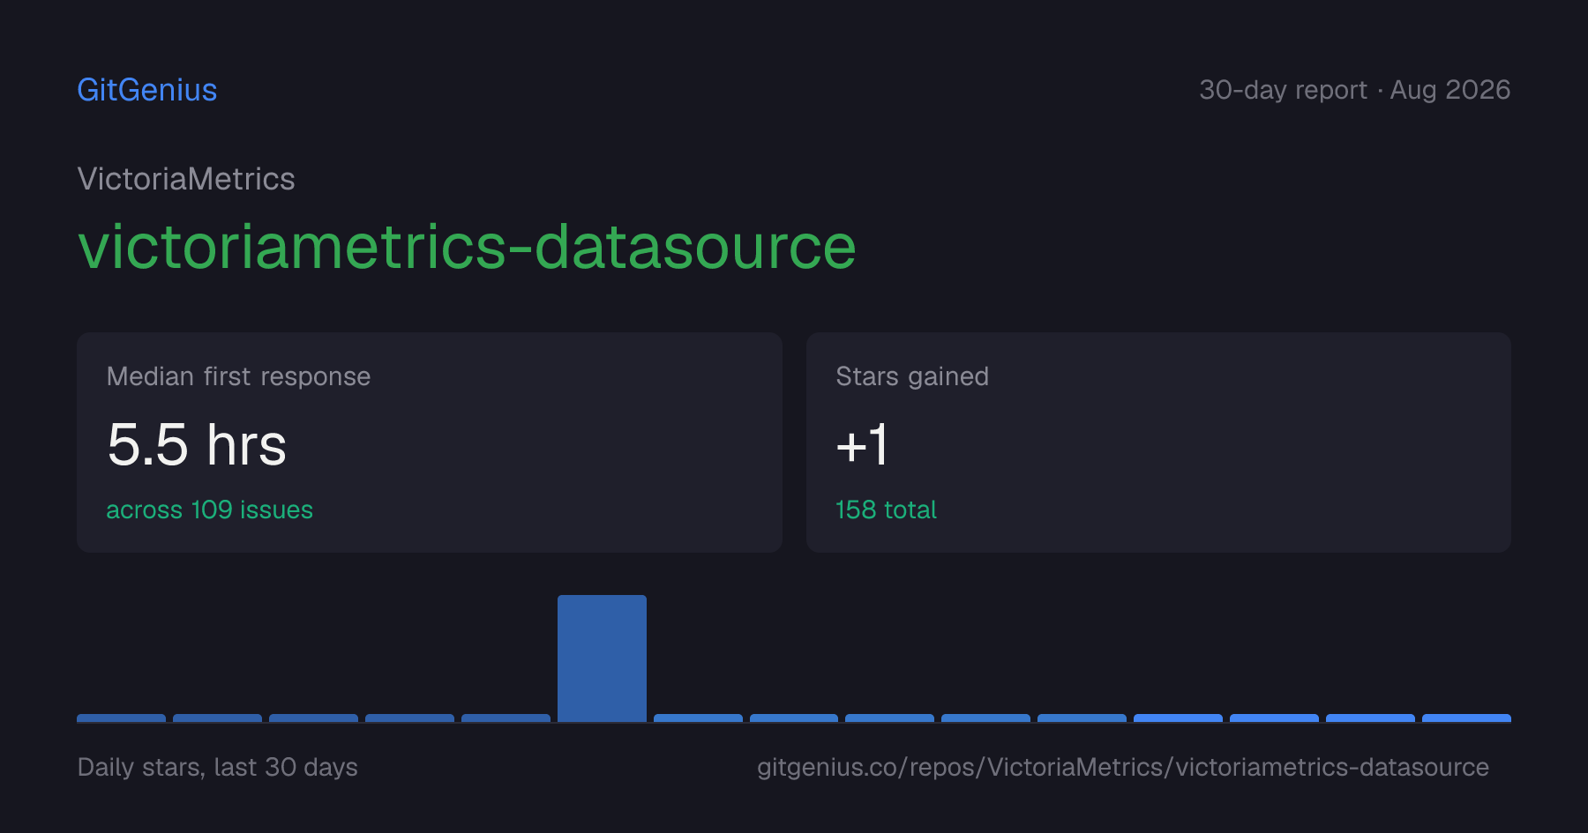The width and height of the screenshot is (1588, 833).
Task: Click the "5.5 hrs" value
Action: 197,444
